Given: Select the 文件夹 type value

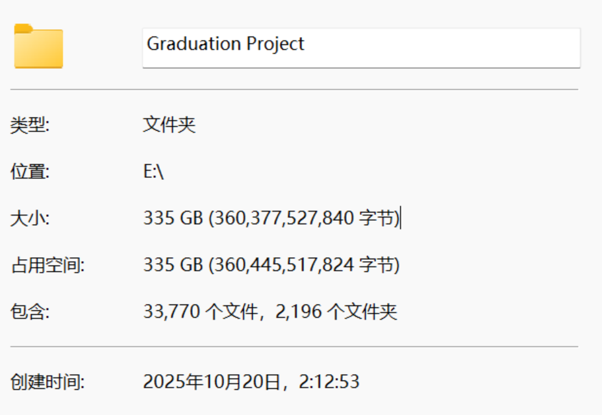Looking at the screenshot, I should 169,125.
